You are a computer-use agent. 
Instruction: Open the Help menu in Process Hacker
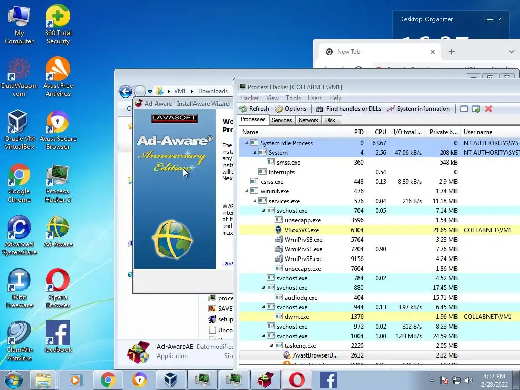tap(335, 98)
